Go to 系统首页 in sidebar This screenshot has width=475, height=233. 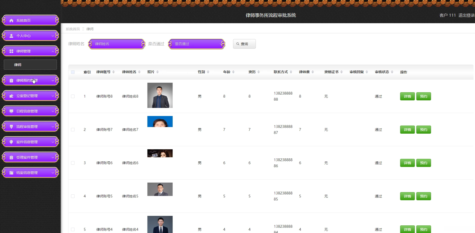pos(30,20)
